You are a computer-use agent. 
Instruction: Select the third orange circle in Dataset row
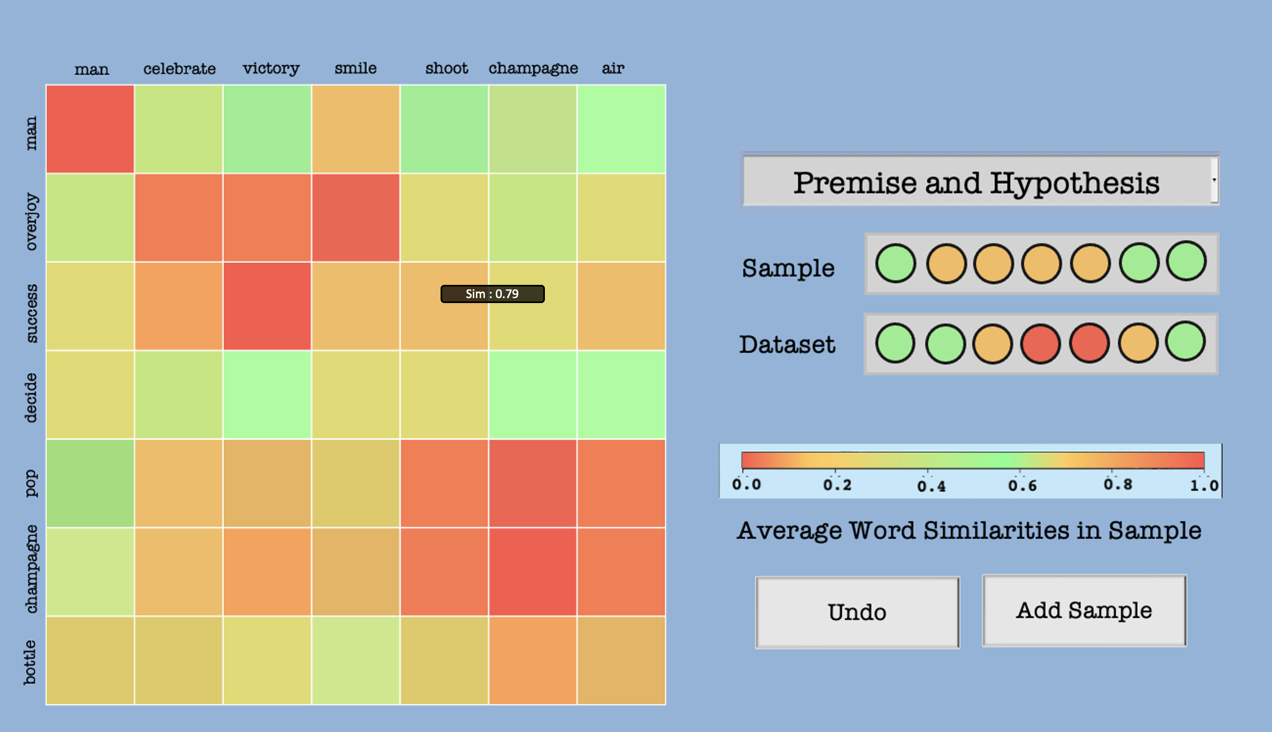[x=993, y=343]
